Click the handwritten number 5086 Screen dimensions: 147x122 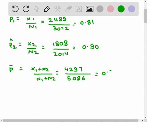click(x=76, y=78)
